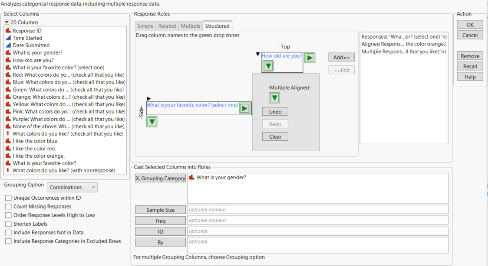Check Shorten Labels
The image size is (488, 266).
click(x=8, y=224)
